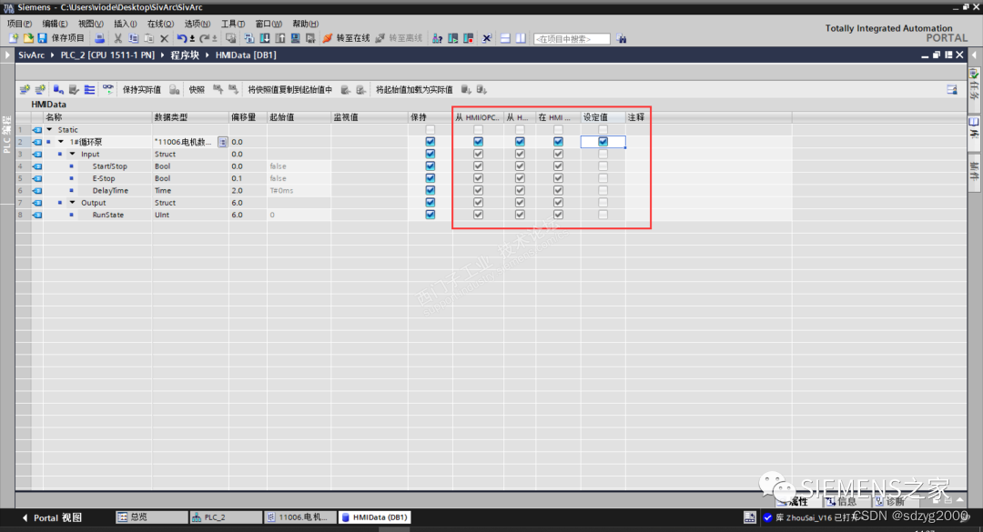Collapse the Output struct node
This screenshot has width=983, height=532.
[72, 203]
